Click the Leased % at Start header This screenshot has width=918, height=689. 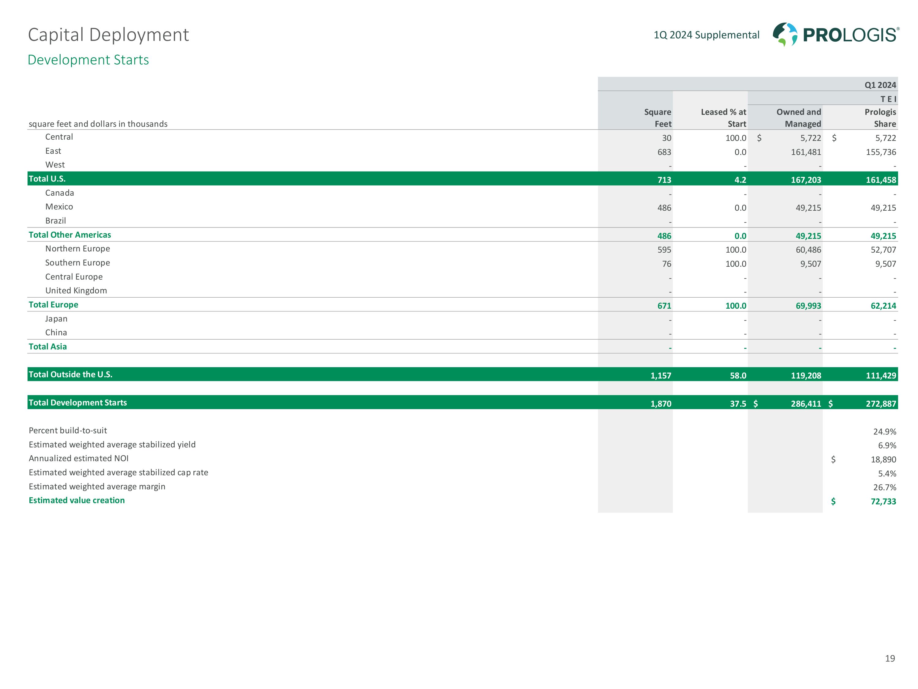(x=723, y=118)
